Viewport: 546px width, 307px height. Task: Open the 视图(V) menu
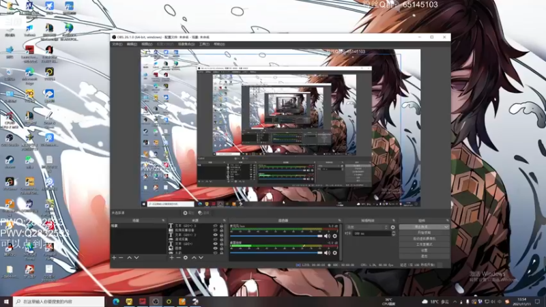point(147,44)
